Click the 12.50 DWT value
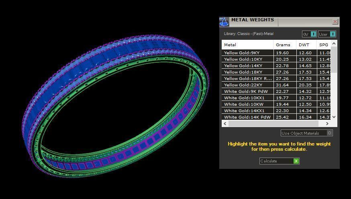Viewport: 351px width, 199px height. [x=305, y=104]
